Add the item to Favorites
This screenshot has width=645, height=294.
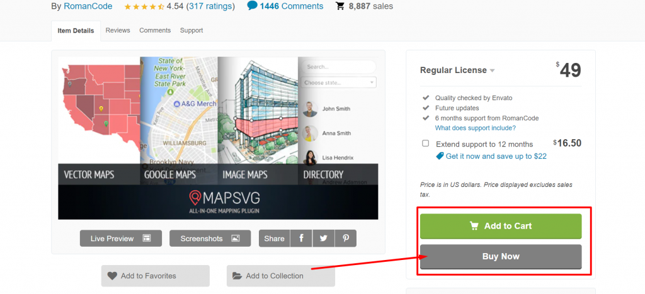156,276
